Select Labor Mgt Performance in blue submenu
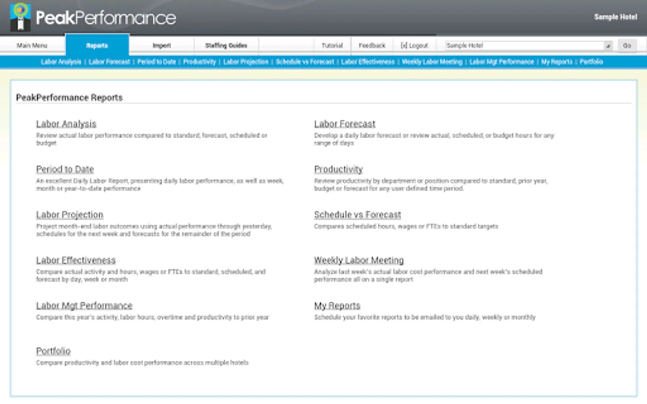This screenshot has width=647, height=404. [502, 62]
